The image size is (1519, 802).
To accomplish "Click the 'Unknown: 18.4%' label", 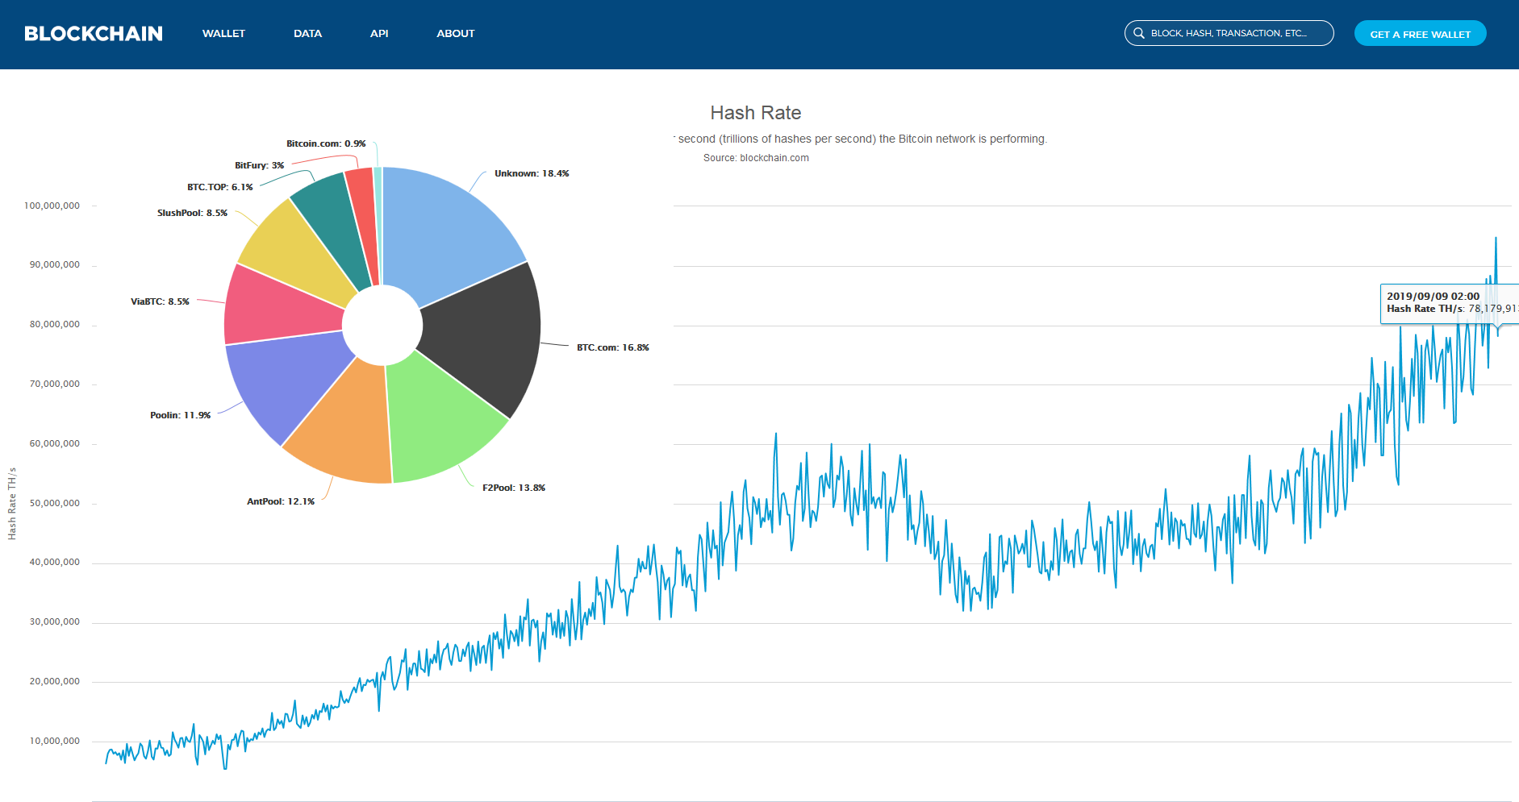I will pos(532,173).
